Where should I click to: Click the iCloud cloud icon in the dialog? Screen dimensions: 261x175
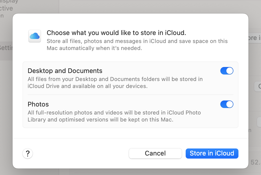click(x=35, y=36)
